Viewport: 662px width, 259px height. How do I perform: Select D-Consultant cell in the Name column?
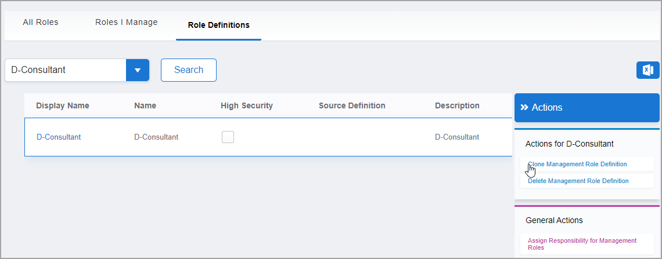coord(156,137)
